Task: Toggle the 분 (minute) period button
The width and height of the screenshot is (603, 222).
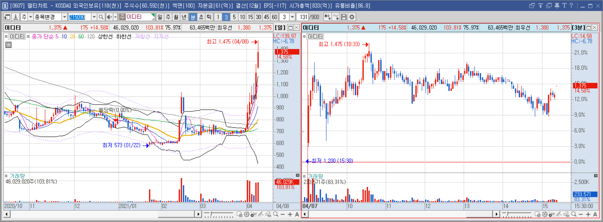Action: [193, 17]
